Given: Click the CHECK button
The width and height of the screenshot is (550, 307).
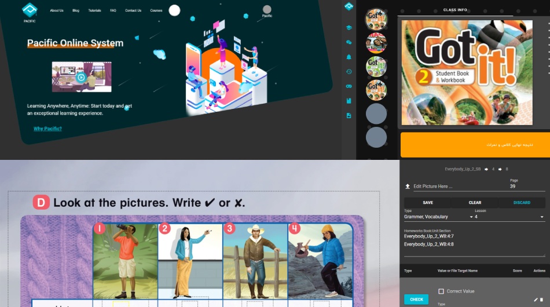Looking at the screenshot, I should pos(416,299).
